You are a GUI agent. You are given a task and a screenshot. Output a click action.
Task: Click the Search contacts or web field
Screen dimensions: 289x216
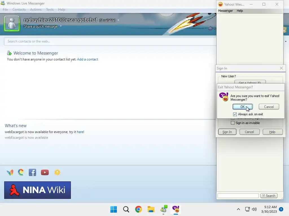110,41
